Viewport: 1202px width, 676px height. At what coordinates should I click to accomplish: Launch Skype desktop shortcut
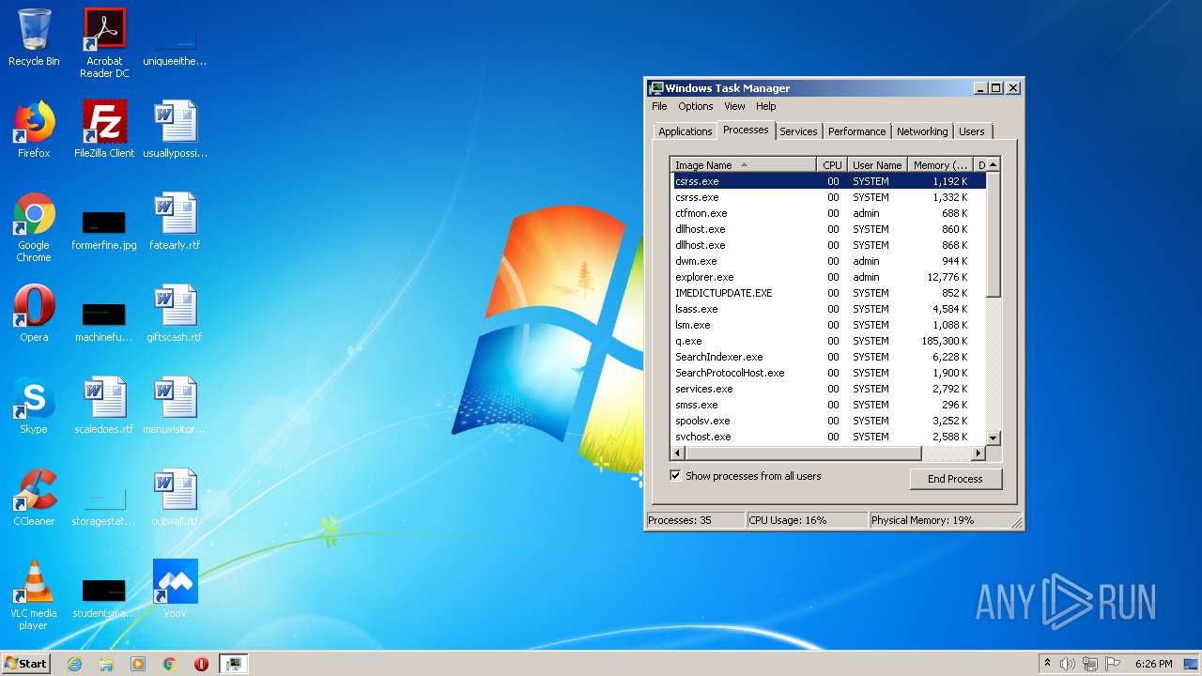click(x=34, y=406)
